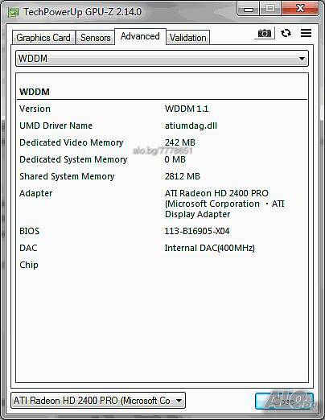Click the Internal DAC(400MHz) value
325x420 pixels.
[x=209, y=248]
